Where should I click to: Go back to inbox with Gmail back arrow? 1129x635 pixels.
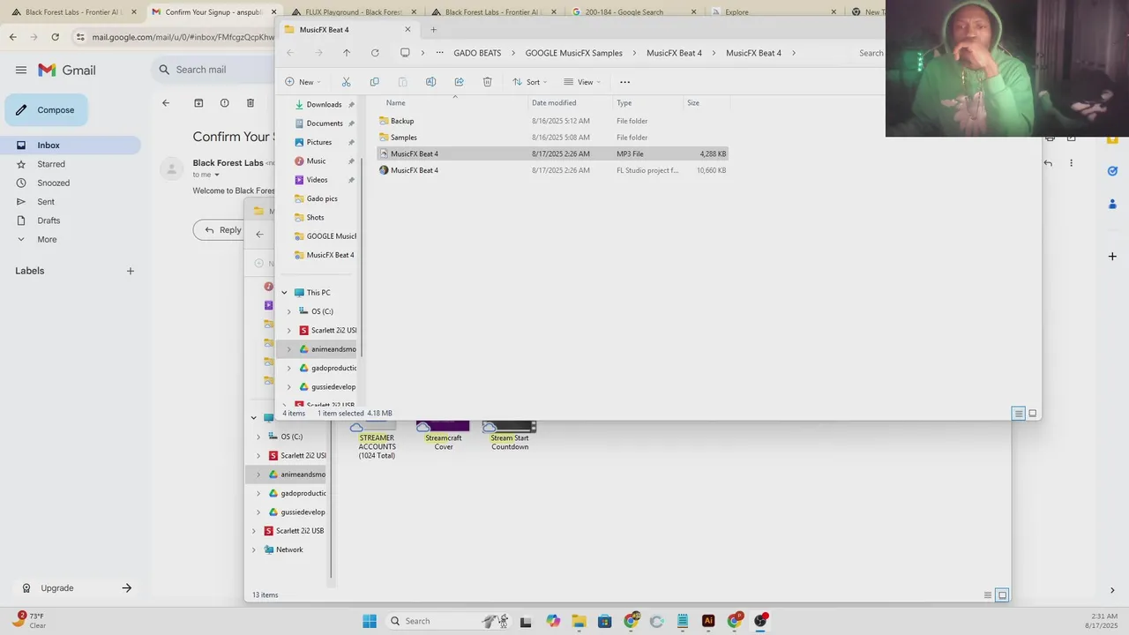pos(165,103)
